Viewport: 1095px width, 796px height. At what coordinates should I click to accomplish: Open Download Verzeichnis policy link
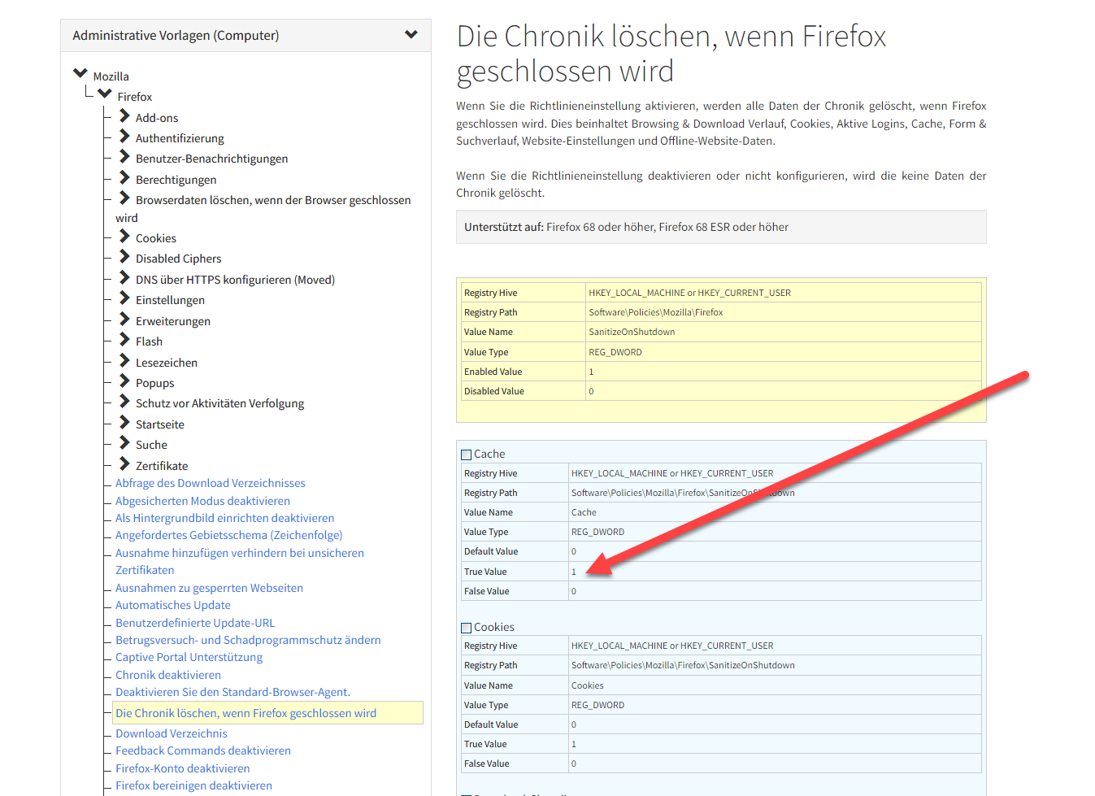coord(172,733)
